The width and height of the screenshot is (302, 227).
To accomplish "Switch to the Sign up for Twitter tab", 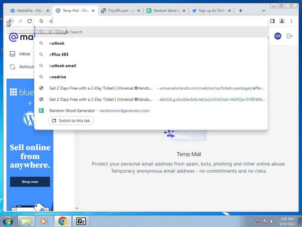I will (x=211, y=11).
